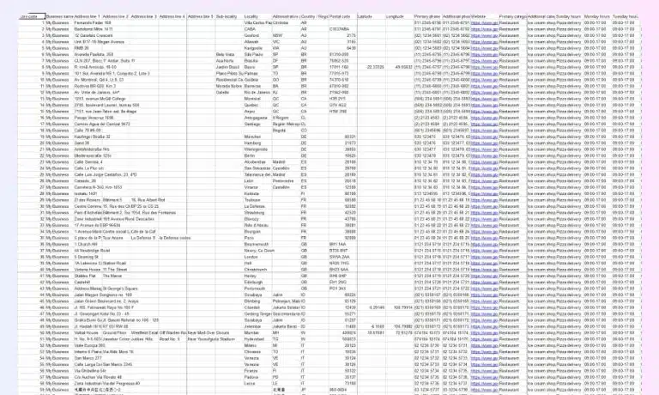
Task: Select the 'Address line 5' column header
Action: pyautogui.click(x=201, y=16)
